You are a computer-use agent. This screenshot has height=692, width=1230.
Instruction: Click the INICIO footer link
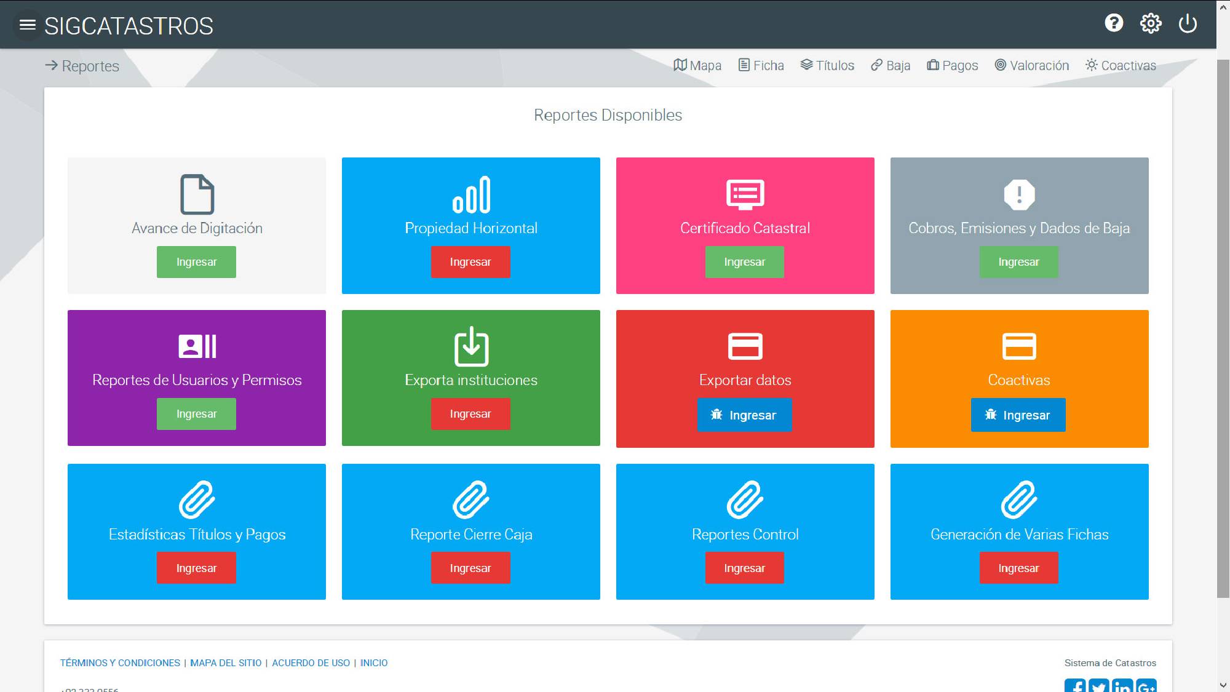click(x=374, y=663)
